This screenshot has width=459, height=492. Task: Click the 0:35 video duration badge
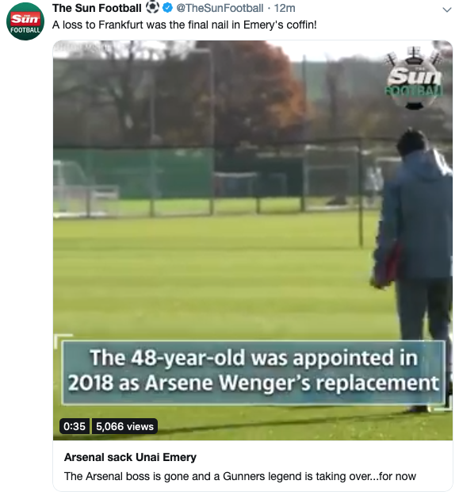pyautogui.click(x=75, y=426)
